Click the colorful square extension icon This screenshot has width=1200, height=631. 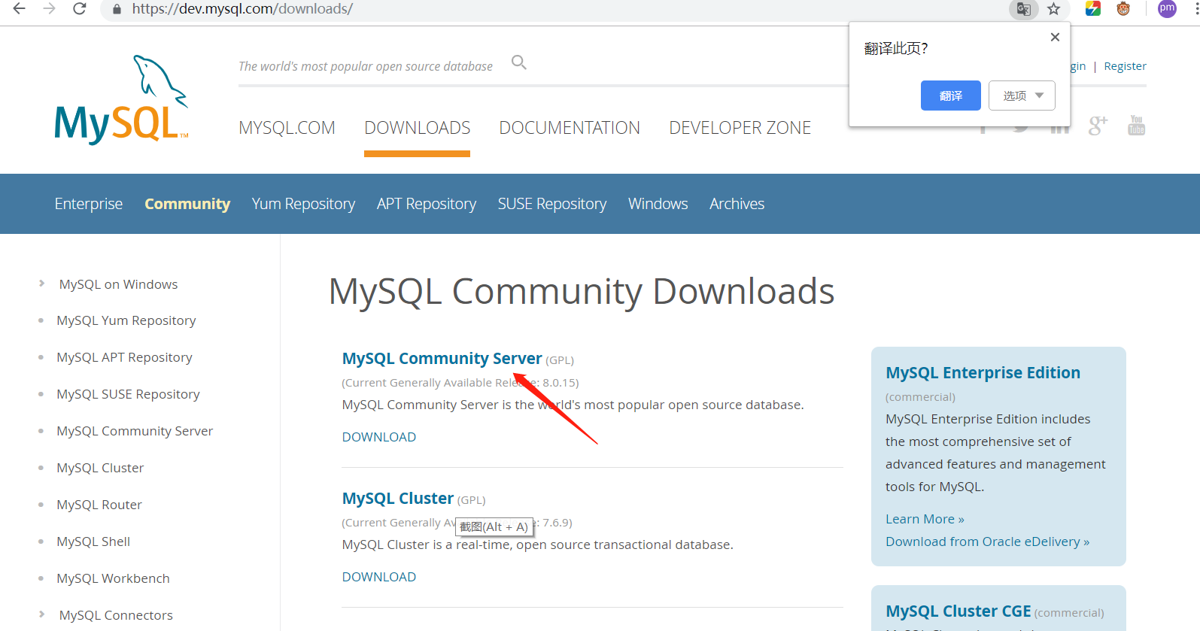[1093, 9]
